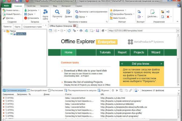Open address bar URL dropdown
Image resolution: width=182 pixels, height=121 pixels.
pyautogui.click(x=178, y=31)
